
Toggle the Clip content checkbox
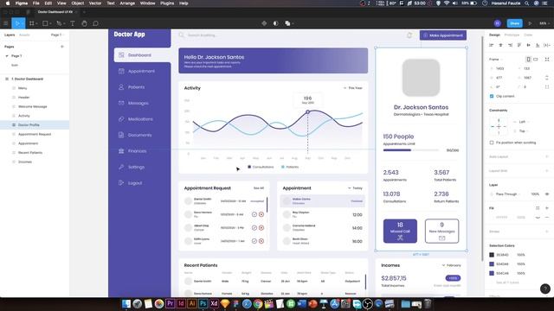coord(492,96)
